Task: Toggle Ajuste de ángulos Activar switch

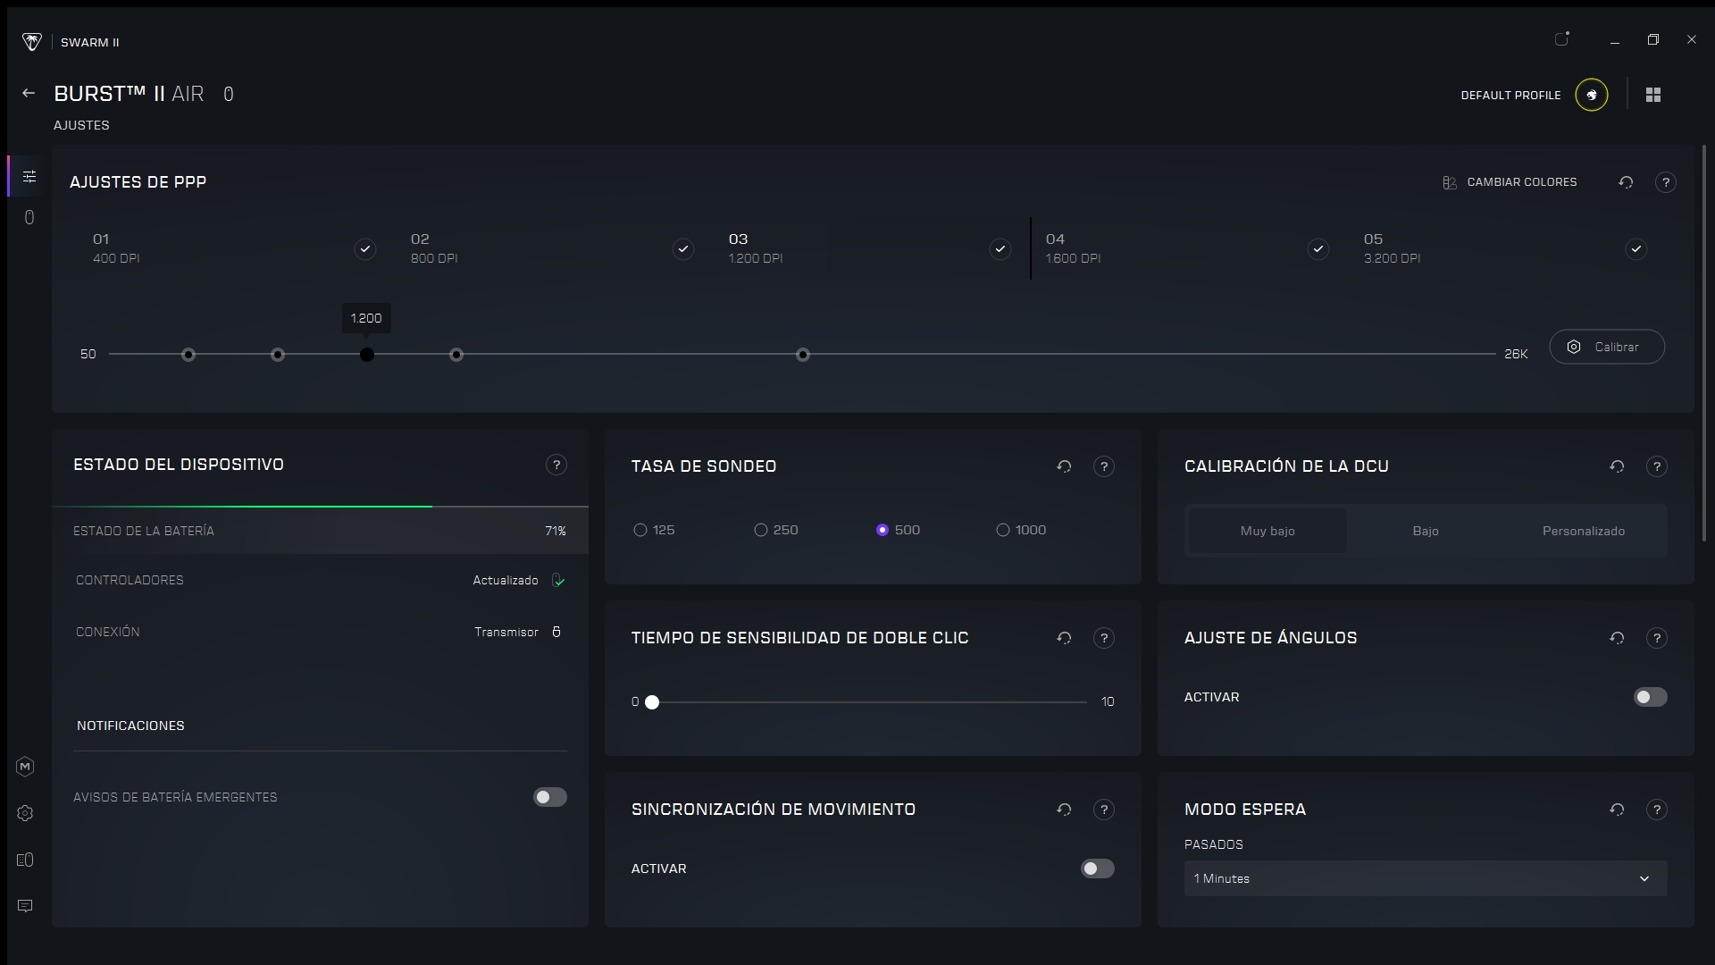Action: tap(1649, 697)
